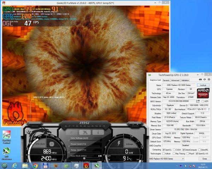Viewport: 212px width, 169px height.
Task: Click the GPU Clock 870 MHz value
Action: [x=167, y=137]
